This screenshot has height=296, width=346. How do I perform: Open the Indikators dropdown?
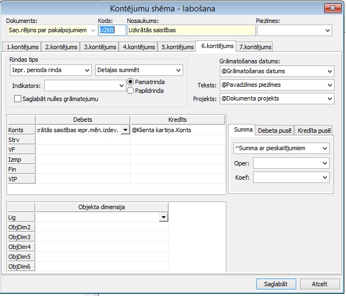pyautogui.click(x=121, y=86)
